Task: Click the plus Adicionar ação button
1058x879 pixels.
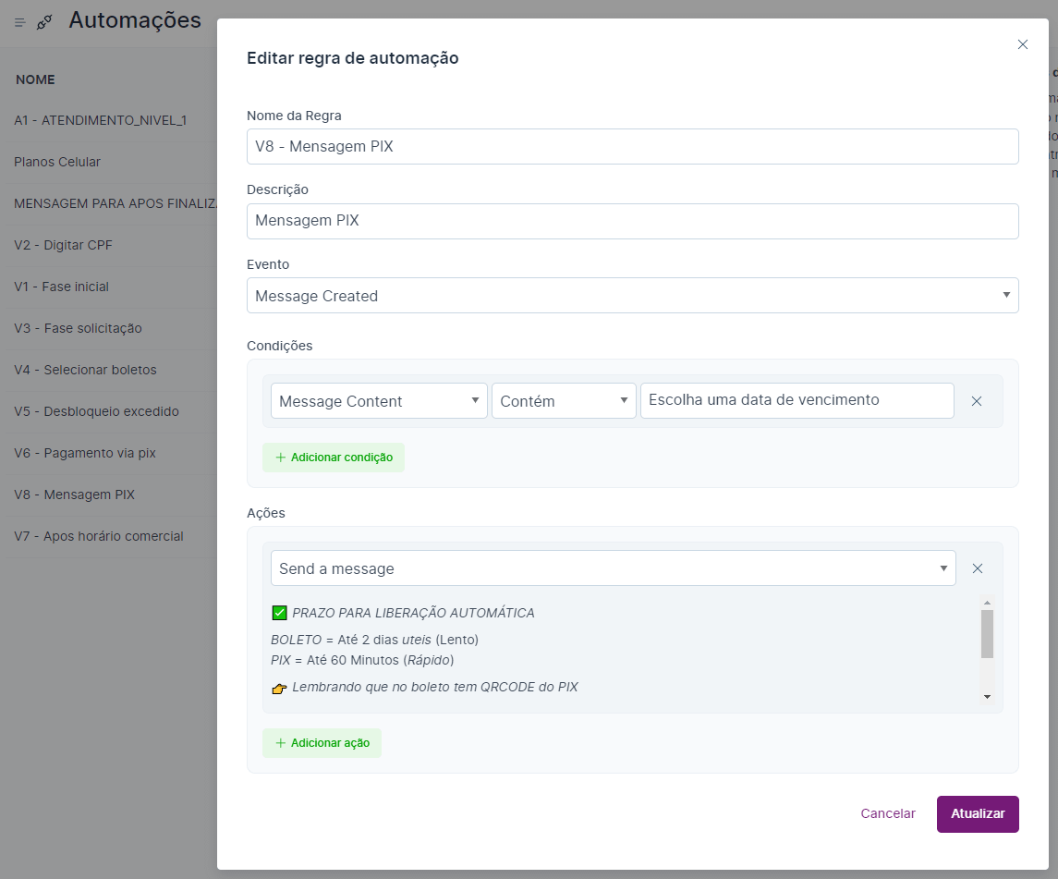Action: coord(322,743)
